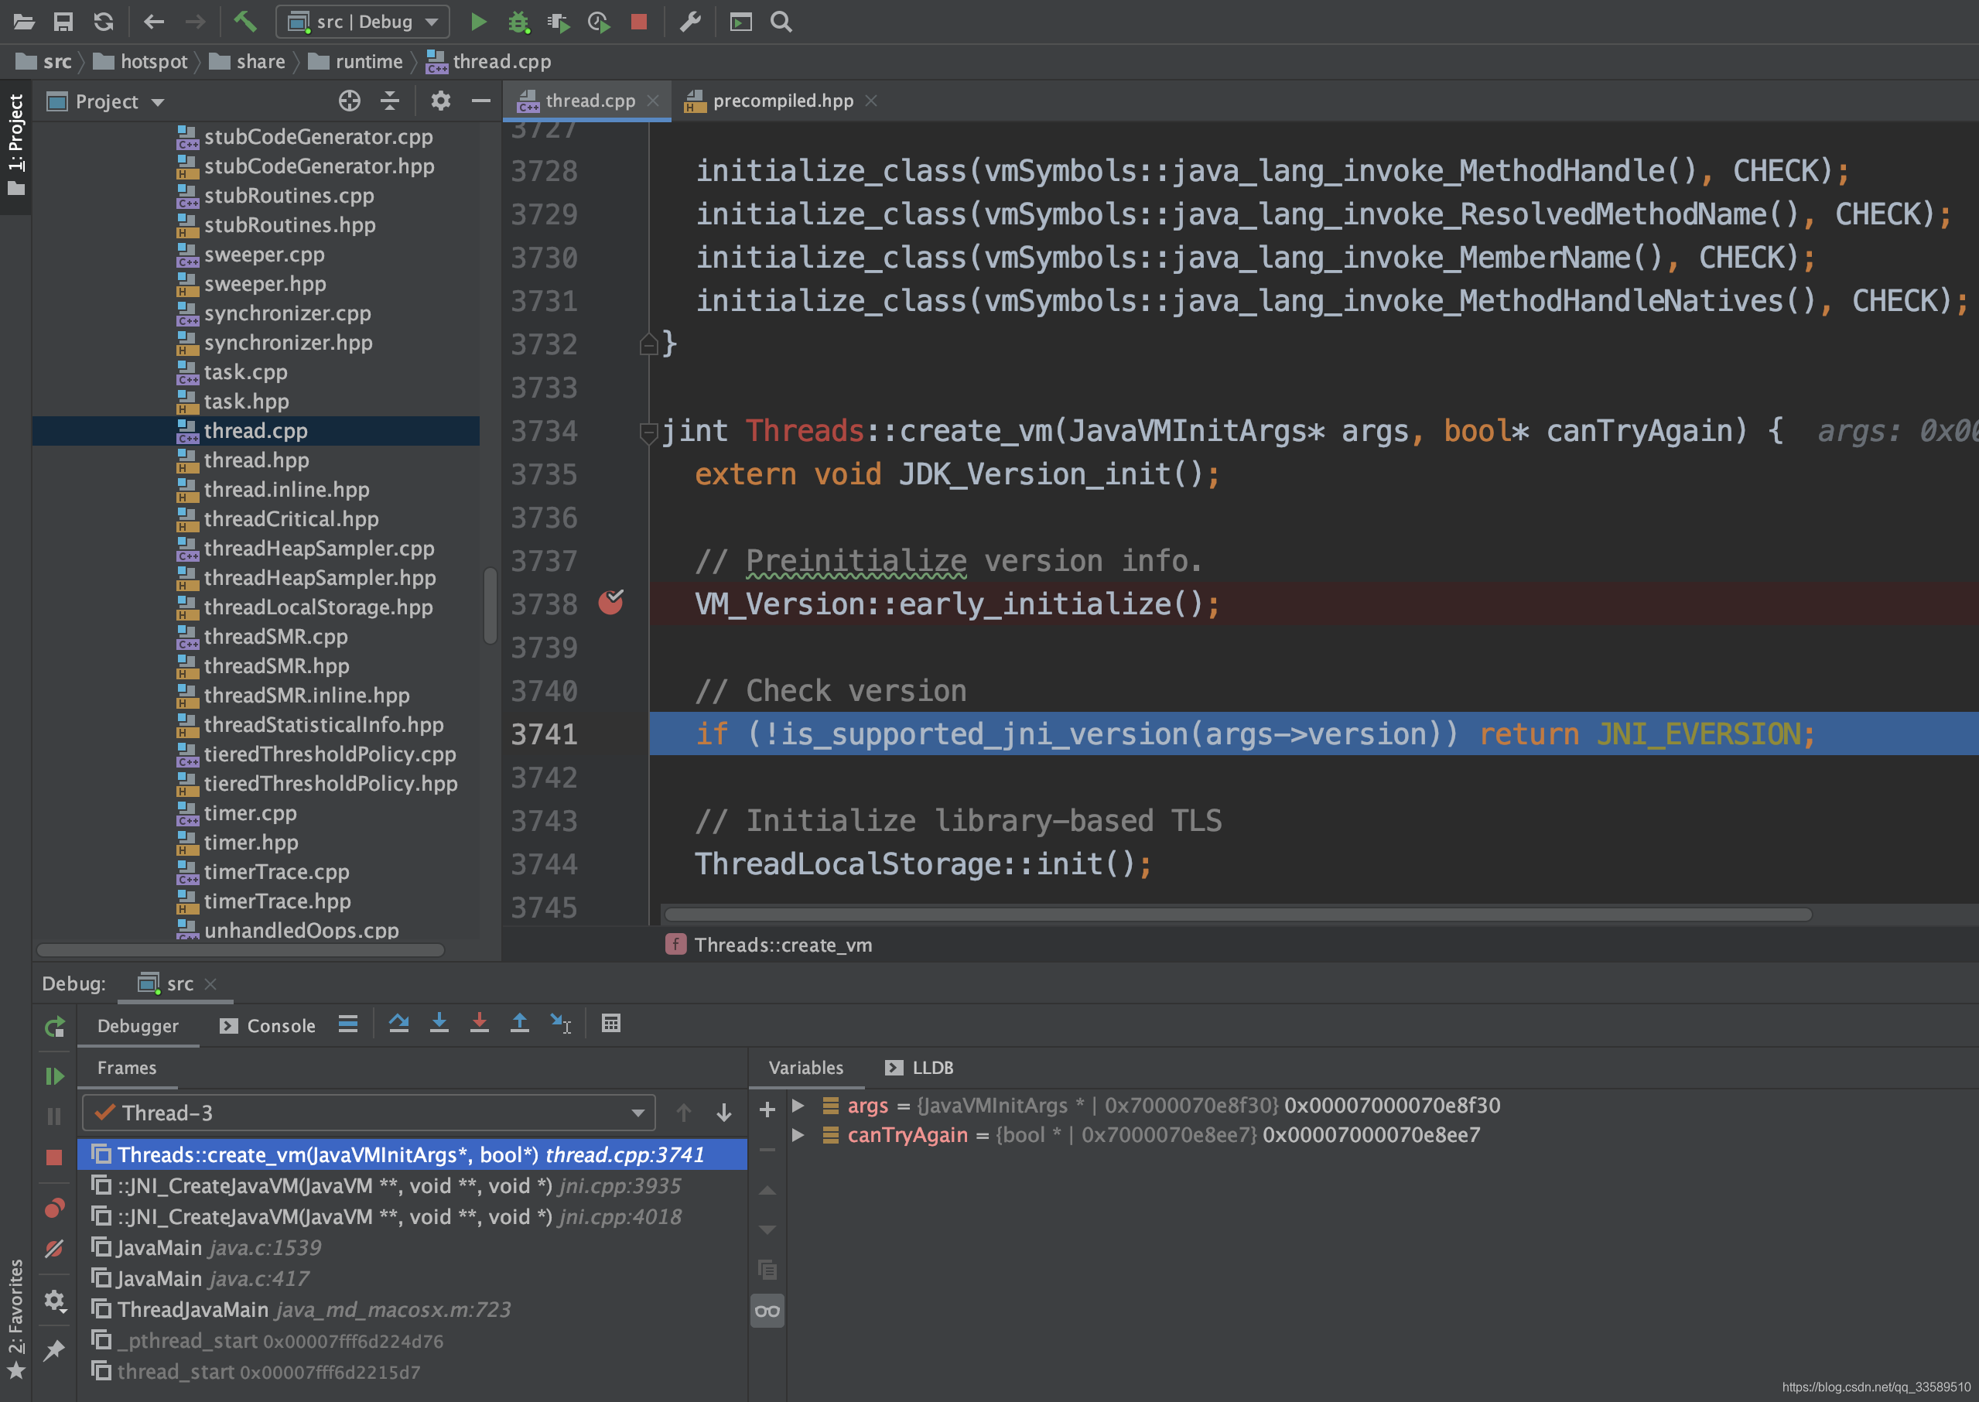Switch to precompiled.hpp editor tab
This screenshot has width=1979, height=1402.
click(782, 101)
